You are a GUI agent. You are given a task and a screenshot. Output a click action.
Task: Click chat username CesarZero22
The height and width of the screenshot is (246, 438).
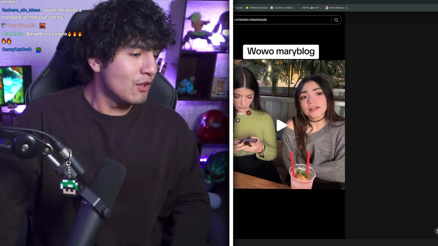click(22, 26)
